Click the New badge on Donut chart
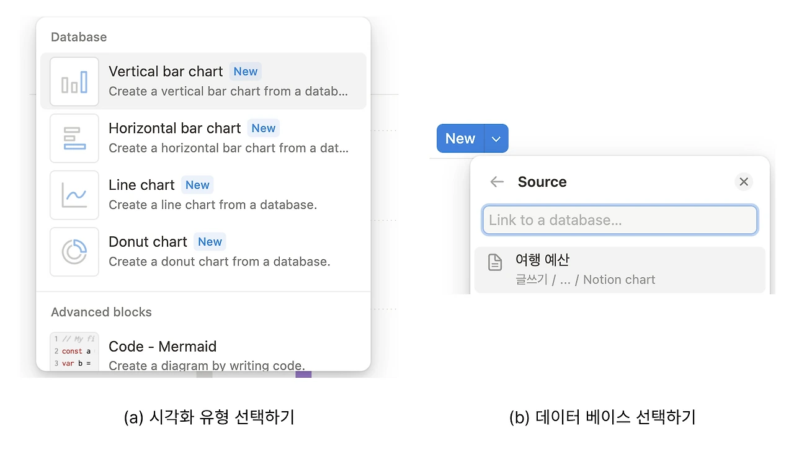Viewport: 794px width, 449px height. (x=210, y=242)
